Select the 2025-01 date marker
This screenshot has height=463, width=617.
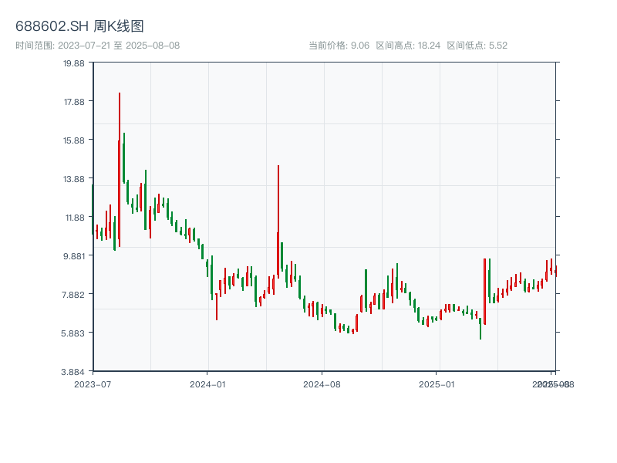click(437, 384)
